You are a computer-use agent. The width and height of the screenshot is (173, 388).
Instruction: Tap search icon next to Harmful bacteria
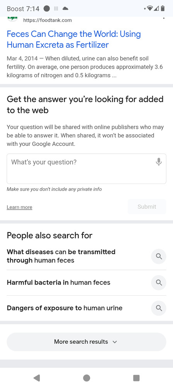[159, 282]
